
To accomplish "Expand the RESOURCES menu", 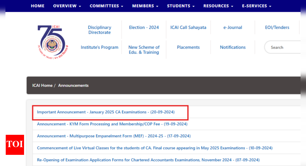I will coord(218,6).
